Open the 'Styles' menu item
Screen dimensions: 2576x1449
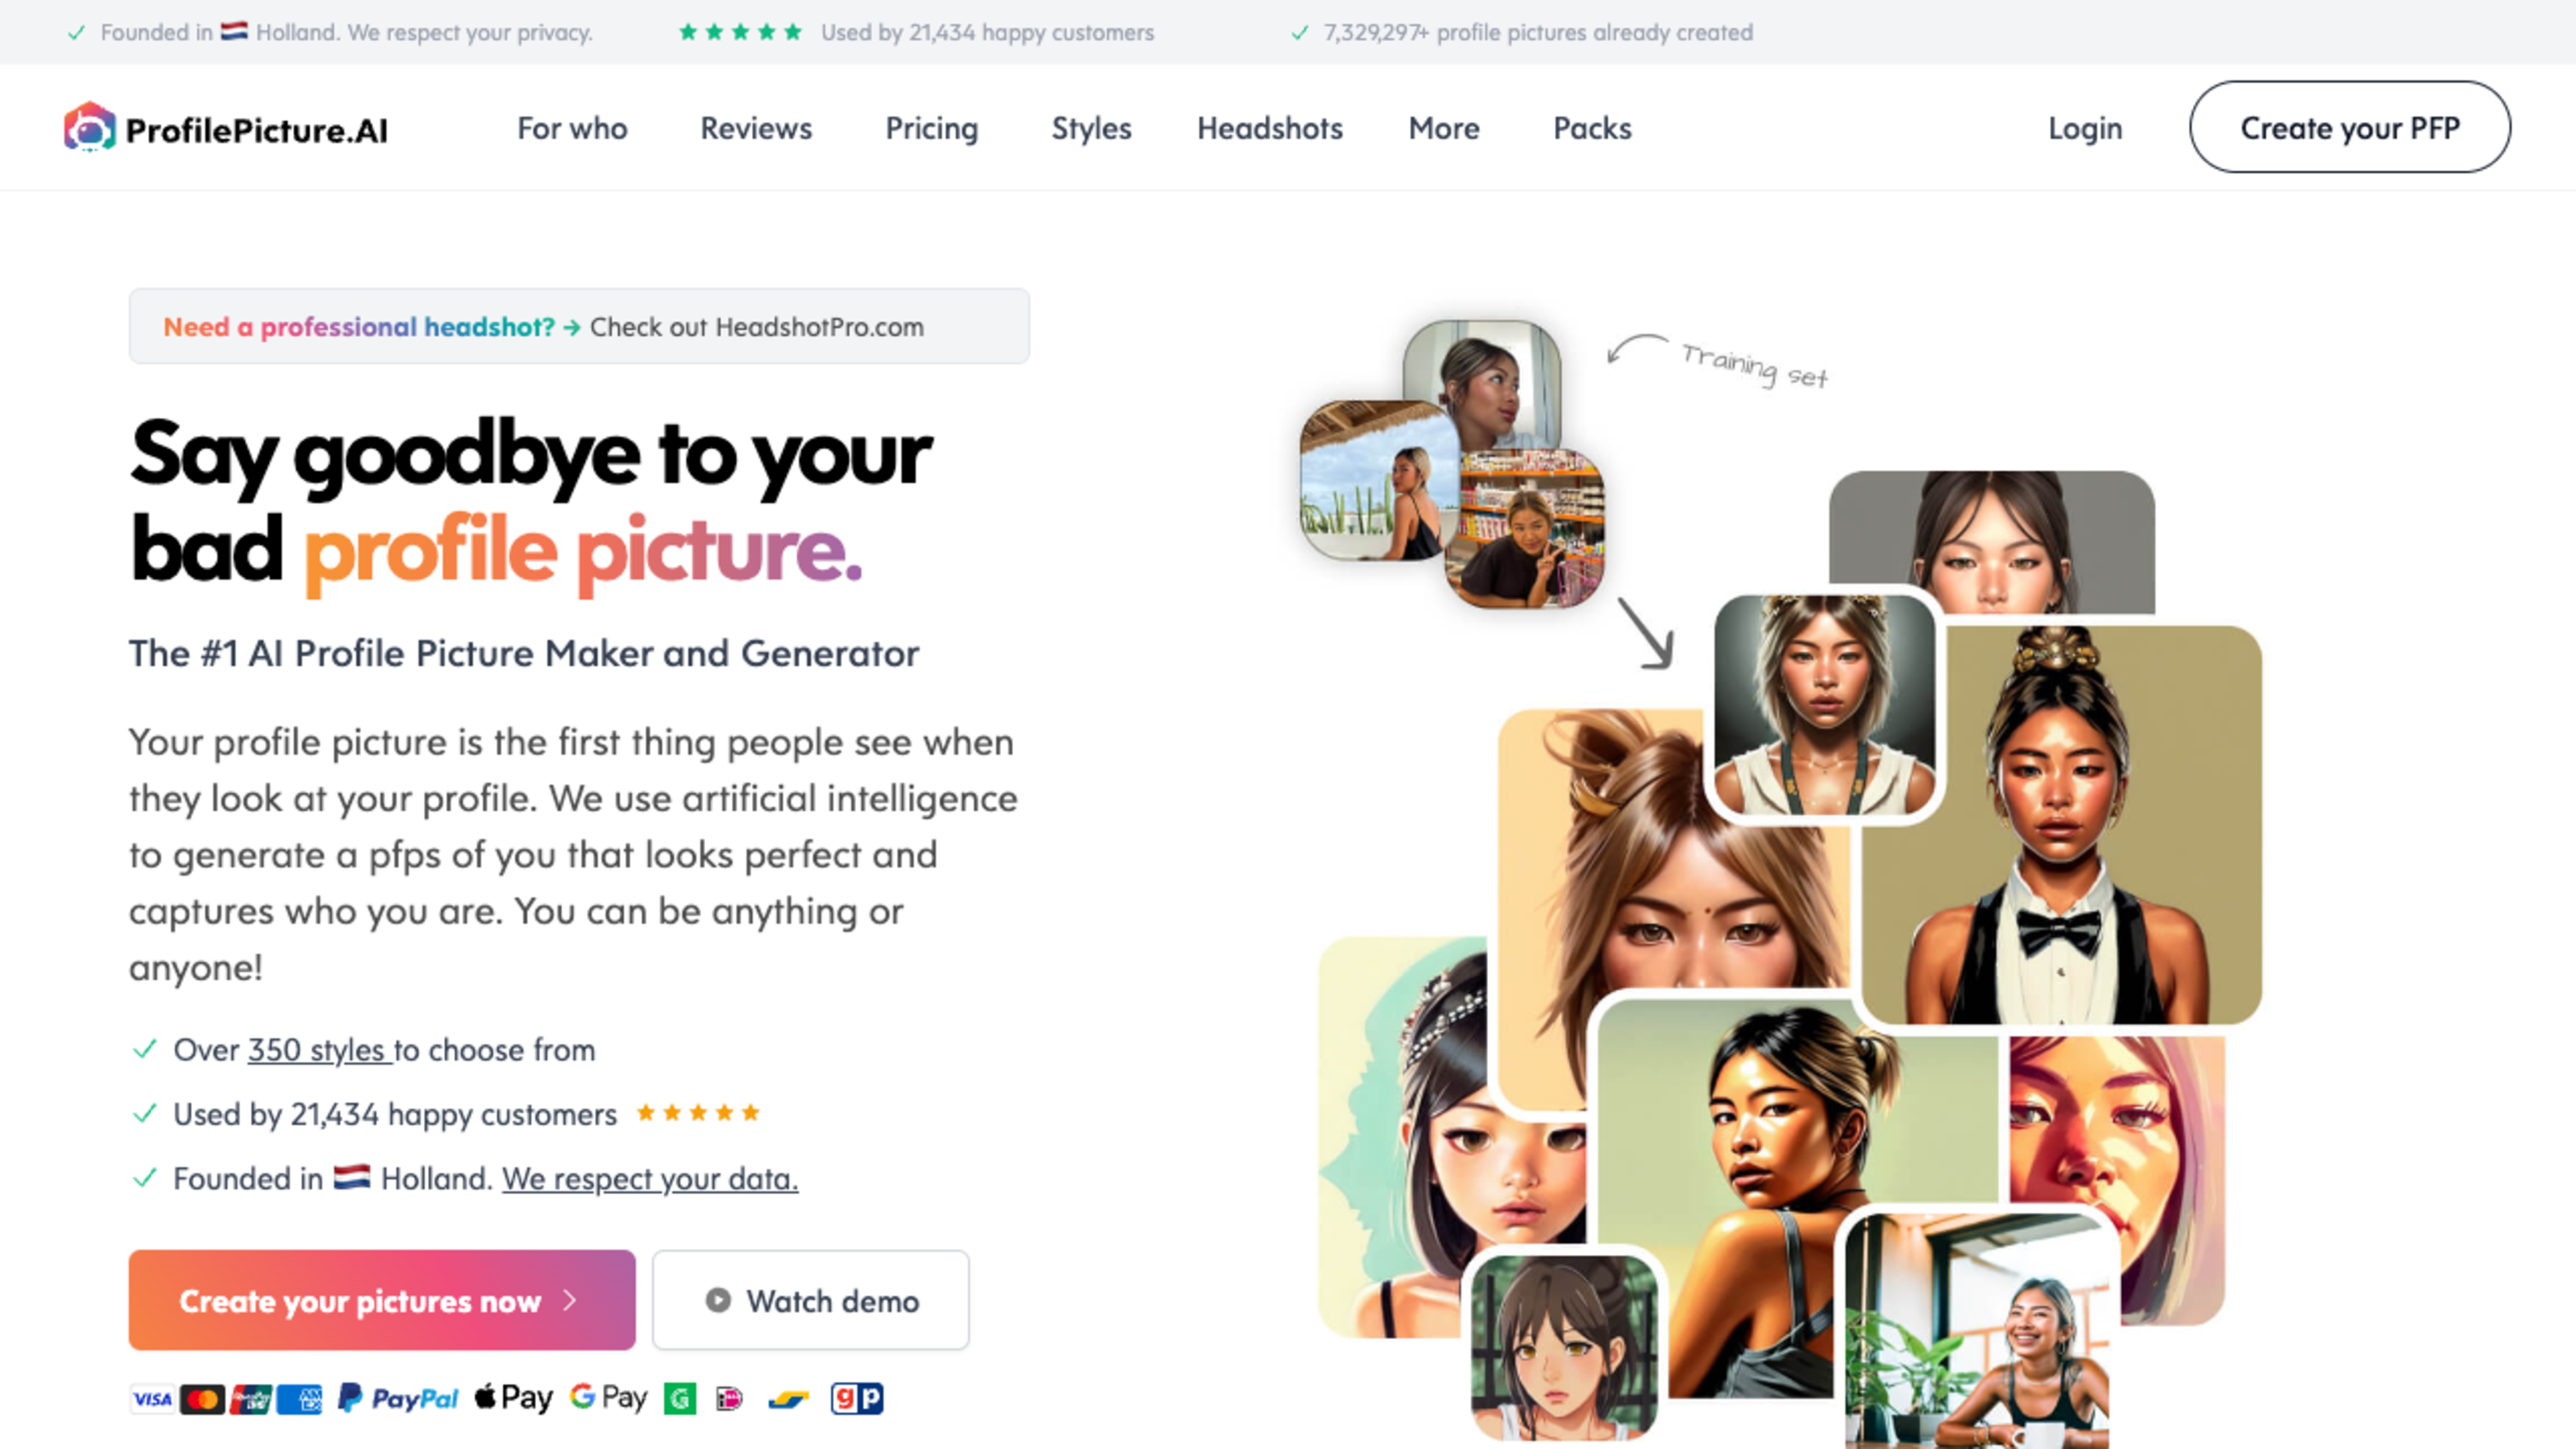pos(1091,125)
